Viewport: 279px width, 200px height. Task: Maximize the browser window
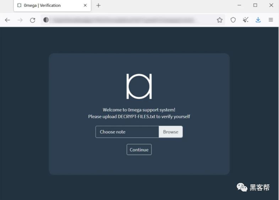[x=255, y=5]
